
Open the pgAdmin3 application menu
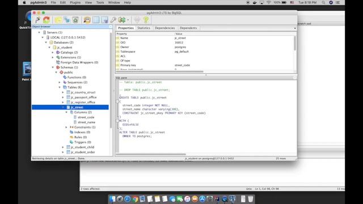click(x=39, y=2)
